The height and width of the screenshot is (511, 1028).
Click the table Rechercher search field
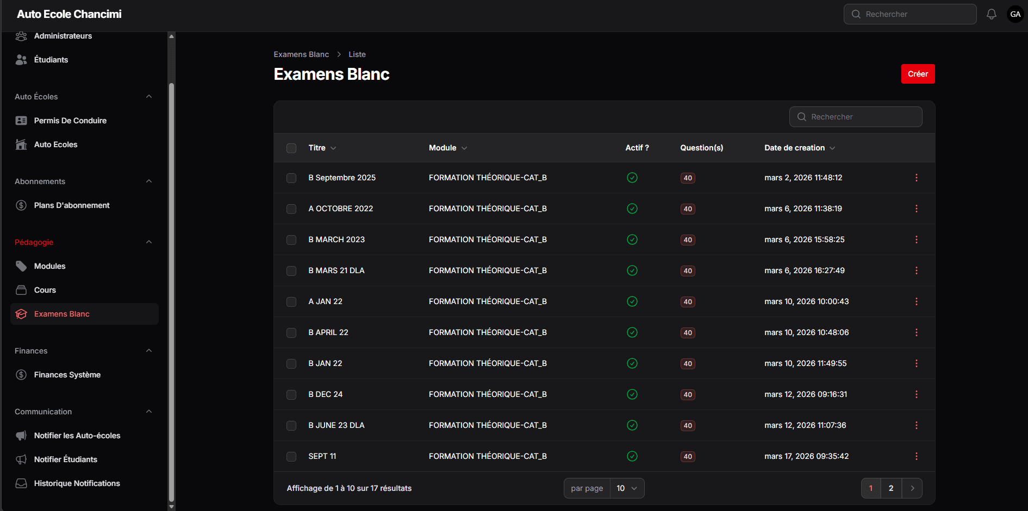tap(856, 117)
